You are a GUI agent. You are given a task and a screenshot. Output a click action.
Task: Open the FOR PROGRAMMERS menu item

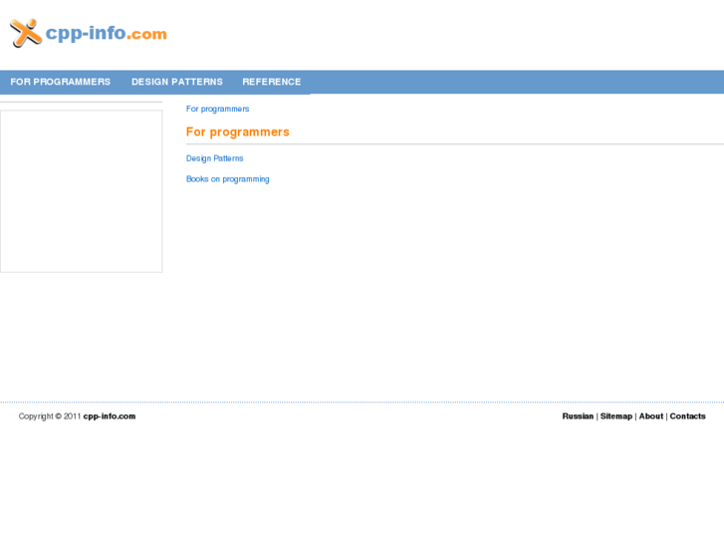(61, 82)
